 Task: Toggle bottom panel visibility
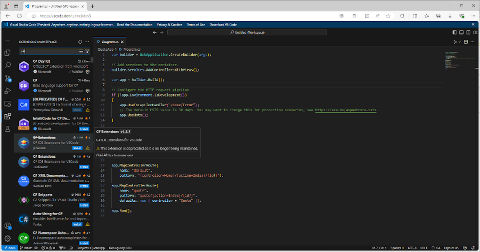pyautogui.click(x=461, y=32)
